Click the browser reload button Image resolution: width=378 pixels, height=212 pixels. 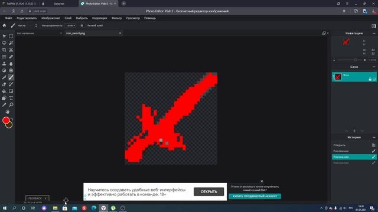pyautogui.click(x=22, y=11)
